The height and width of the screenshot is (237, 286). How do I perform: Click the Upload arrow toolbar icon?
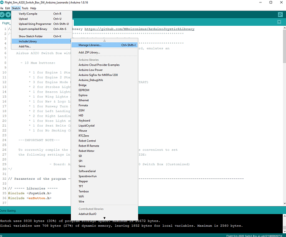point(8,15)
